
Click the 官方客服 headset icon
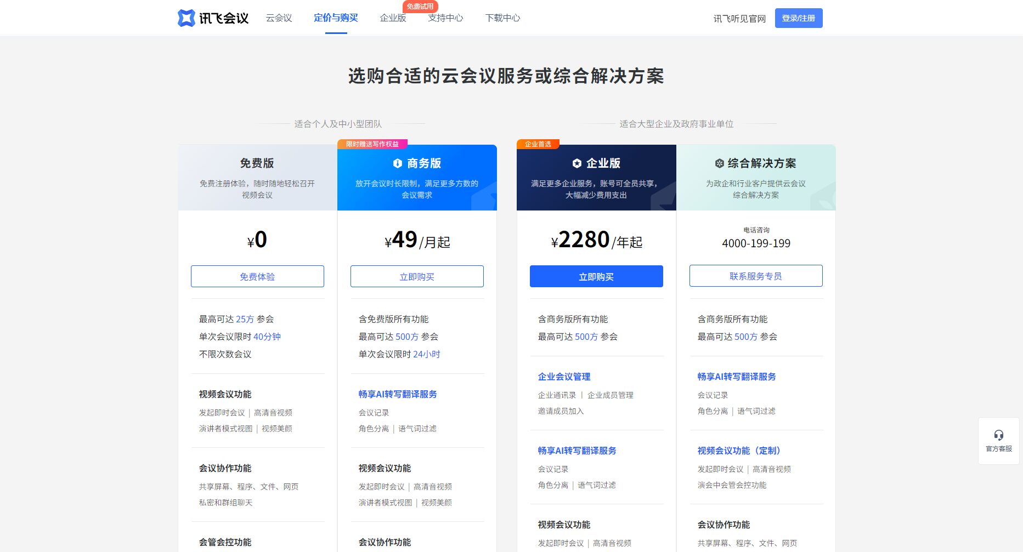[998, 435]
